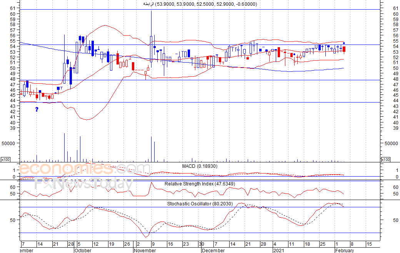Click the 2021 year label
The width and height of the screenshot is (400, 253).
(278, 250)
